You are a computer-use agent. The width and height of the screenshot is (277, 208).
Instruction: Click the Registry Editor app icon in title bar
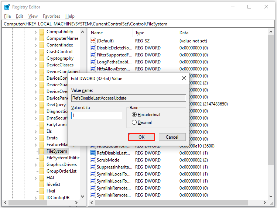[7, 7]
